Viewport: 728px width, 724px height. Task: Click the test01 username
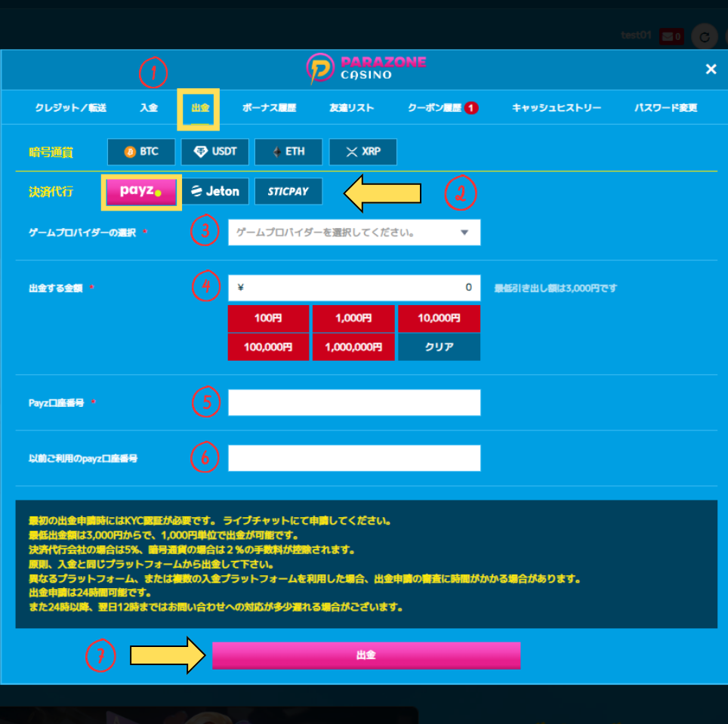tap(636, 35)
